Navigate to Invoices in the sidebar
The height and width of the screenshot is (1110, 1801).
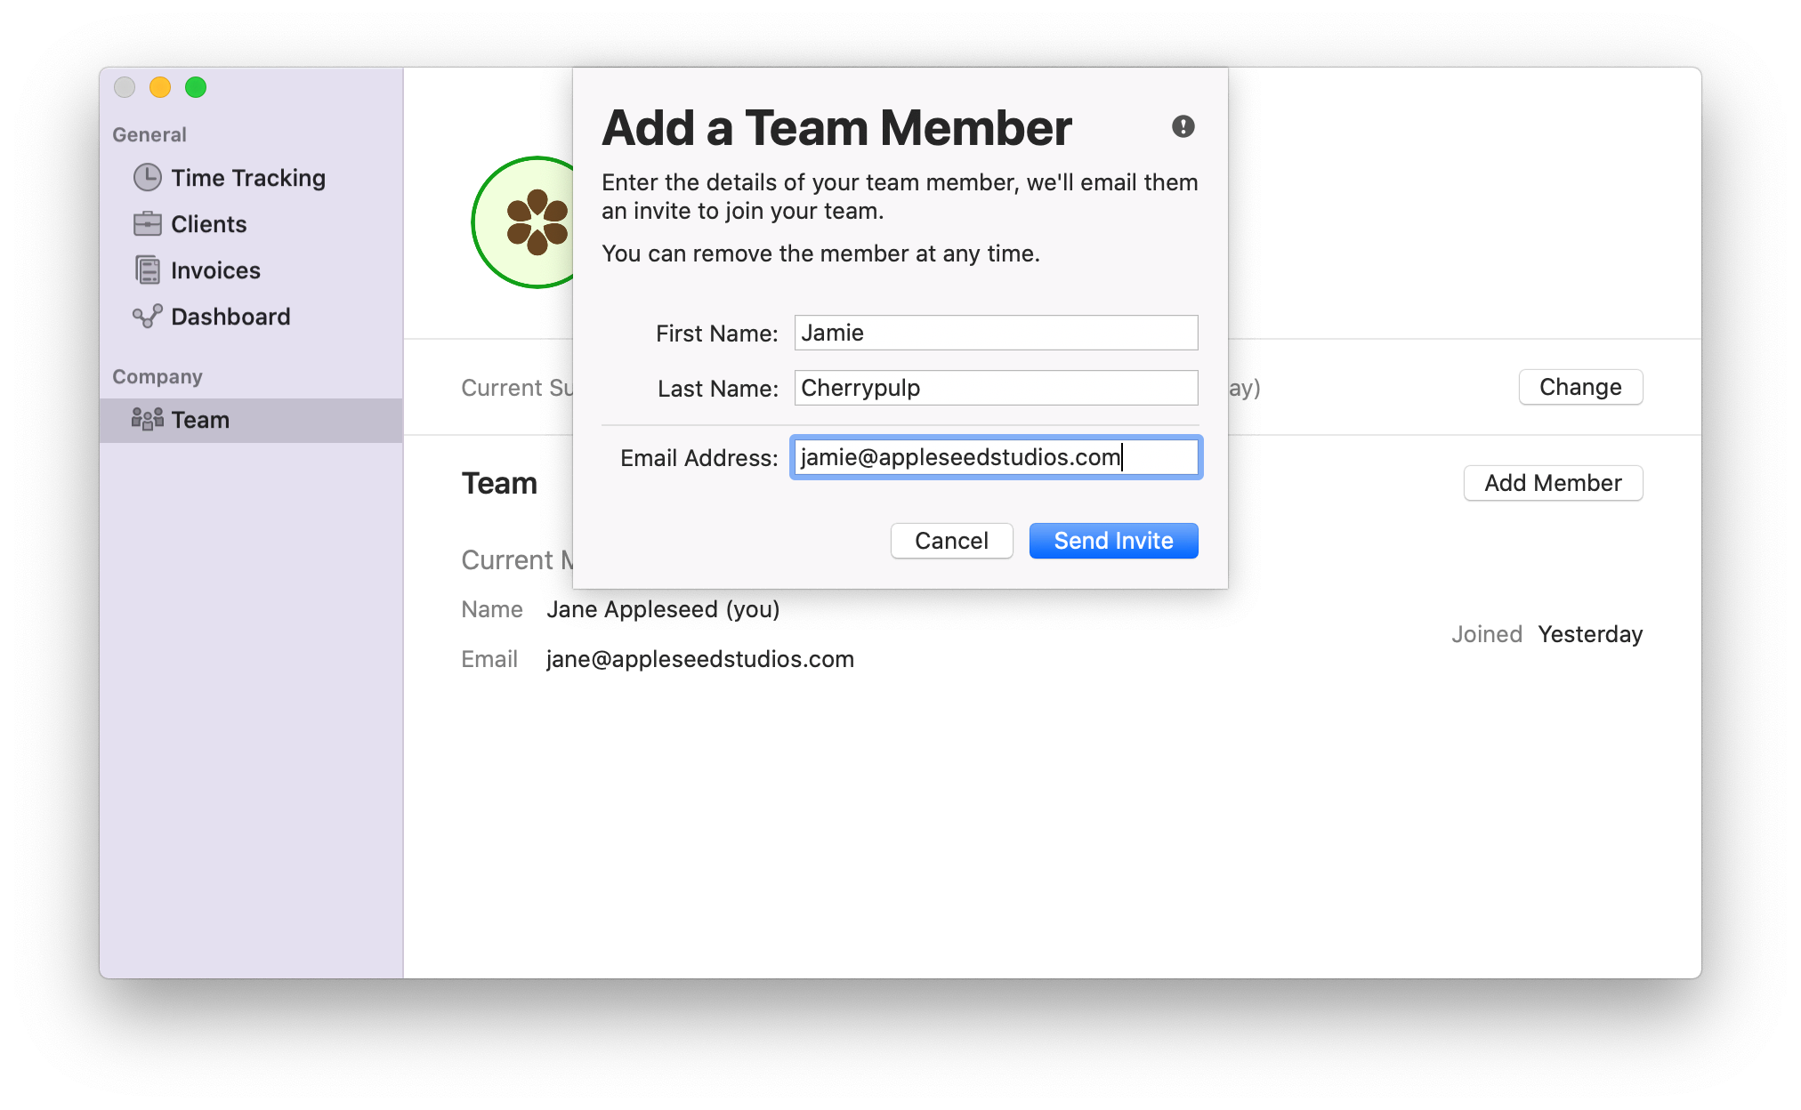[215, 269]
